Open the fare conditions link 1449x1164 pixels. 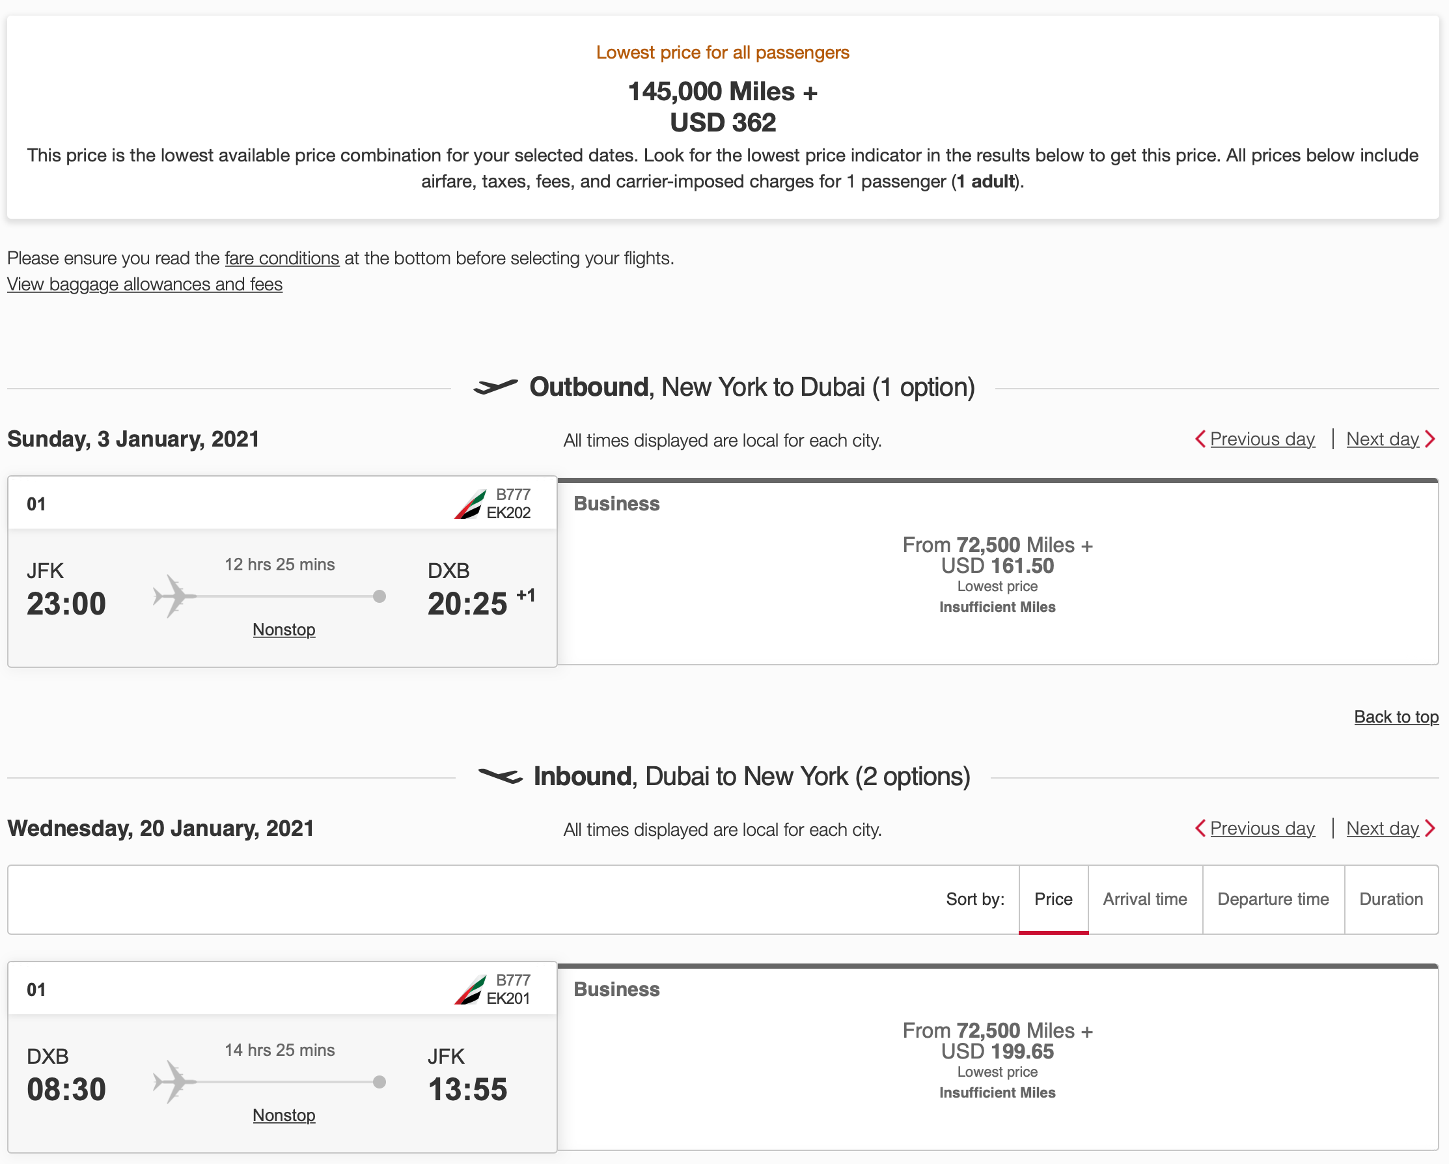coord(282,258)
